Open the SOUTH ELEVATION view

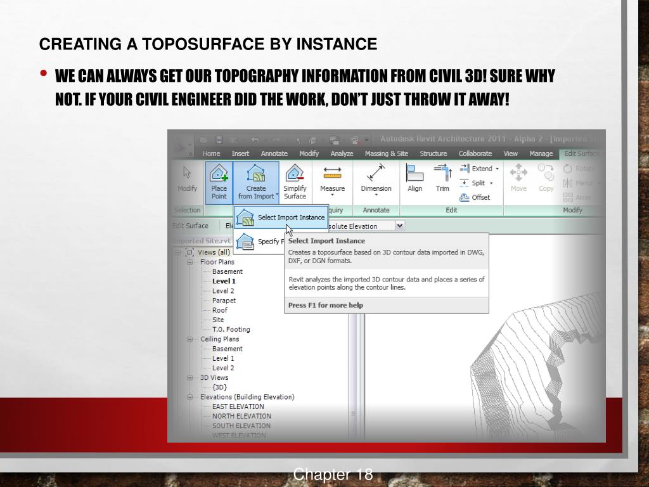point(241,425)
